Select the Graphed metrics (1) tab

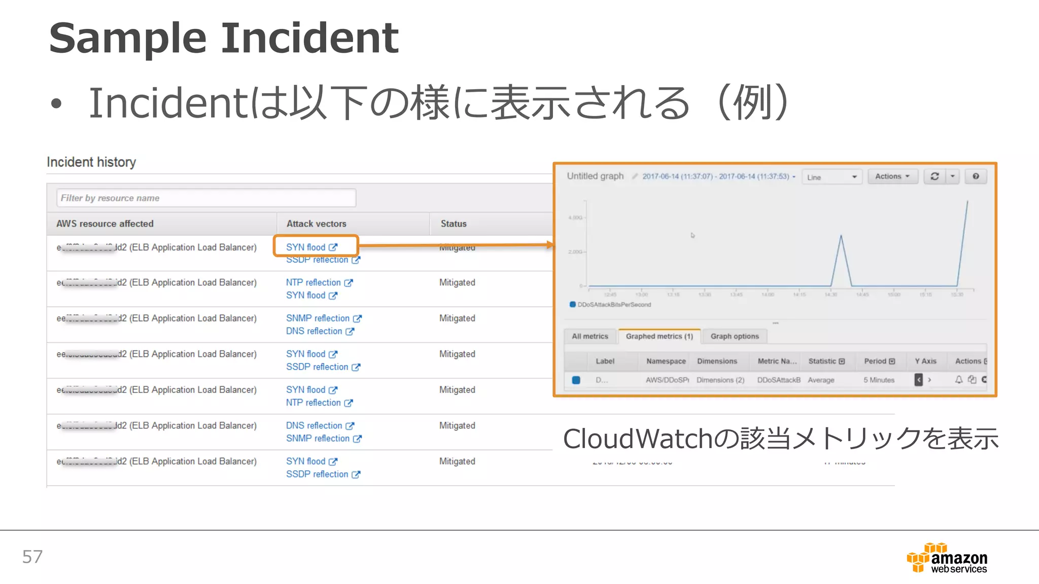659,336
